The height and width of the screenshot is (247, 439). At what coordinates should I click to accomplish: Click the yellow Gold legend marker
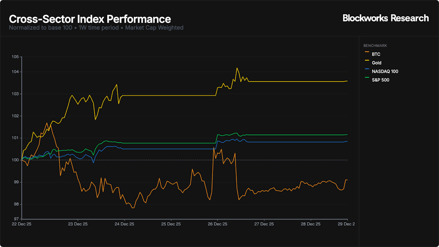[x=366, y=63]
